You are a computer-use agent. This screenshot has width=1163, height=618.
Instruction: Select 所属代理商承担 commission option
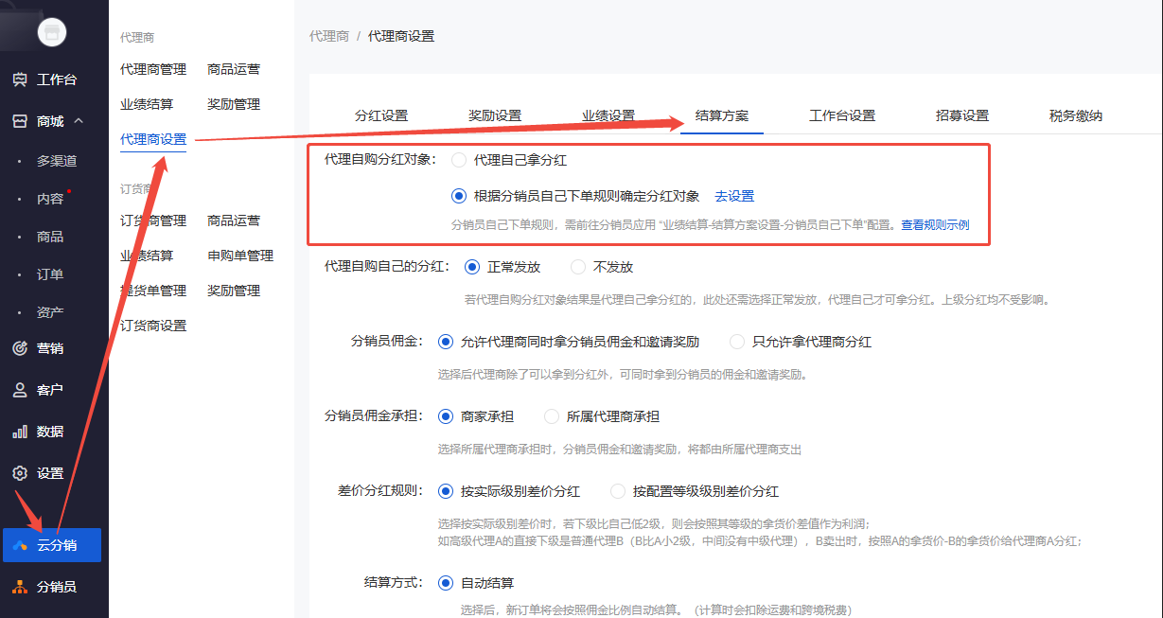coord(552,416)
